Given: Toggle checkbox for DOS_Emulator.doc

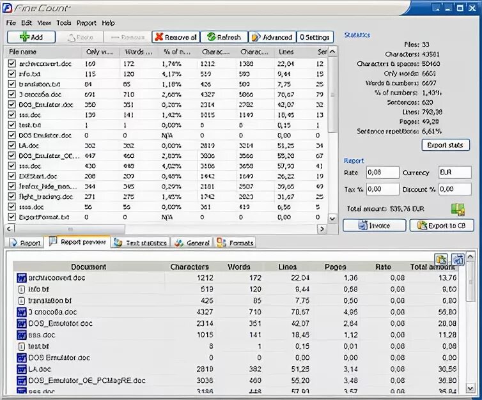Looking at the screenshot, I should tap(12, 104).
